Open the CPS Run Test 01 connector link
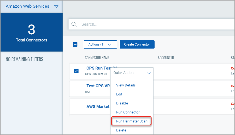The height and width of the screenshot is (135, 235). click(98, 68)
